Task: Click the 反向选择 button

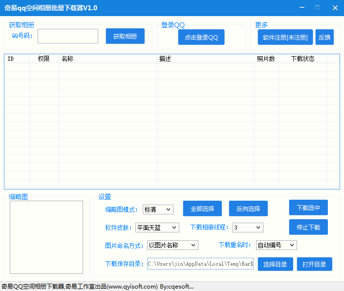Action: point(248,208)
